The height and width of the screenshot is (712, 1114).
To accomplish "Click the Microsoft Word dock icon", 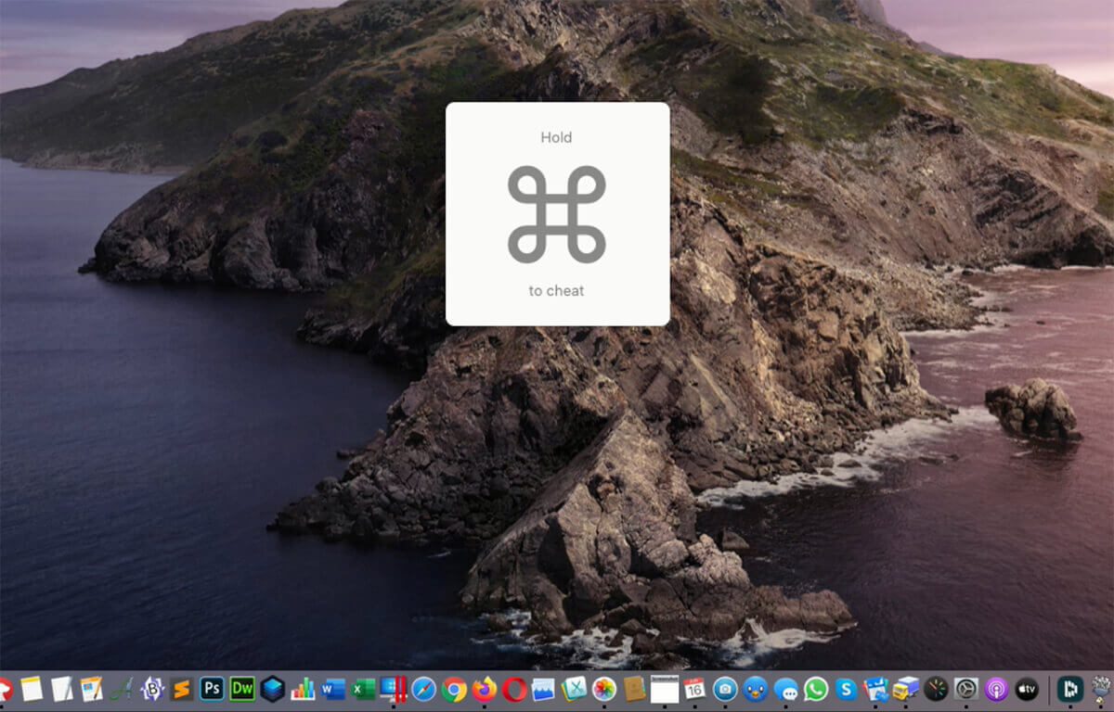I will pos(333,689).
